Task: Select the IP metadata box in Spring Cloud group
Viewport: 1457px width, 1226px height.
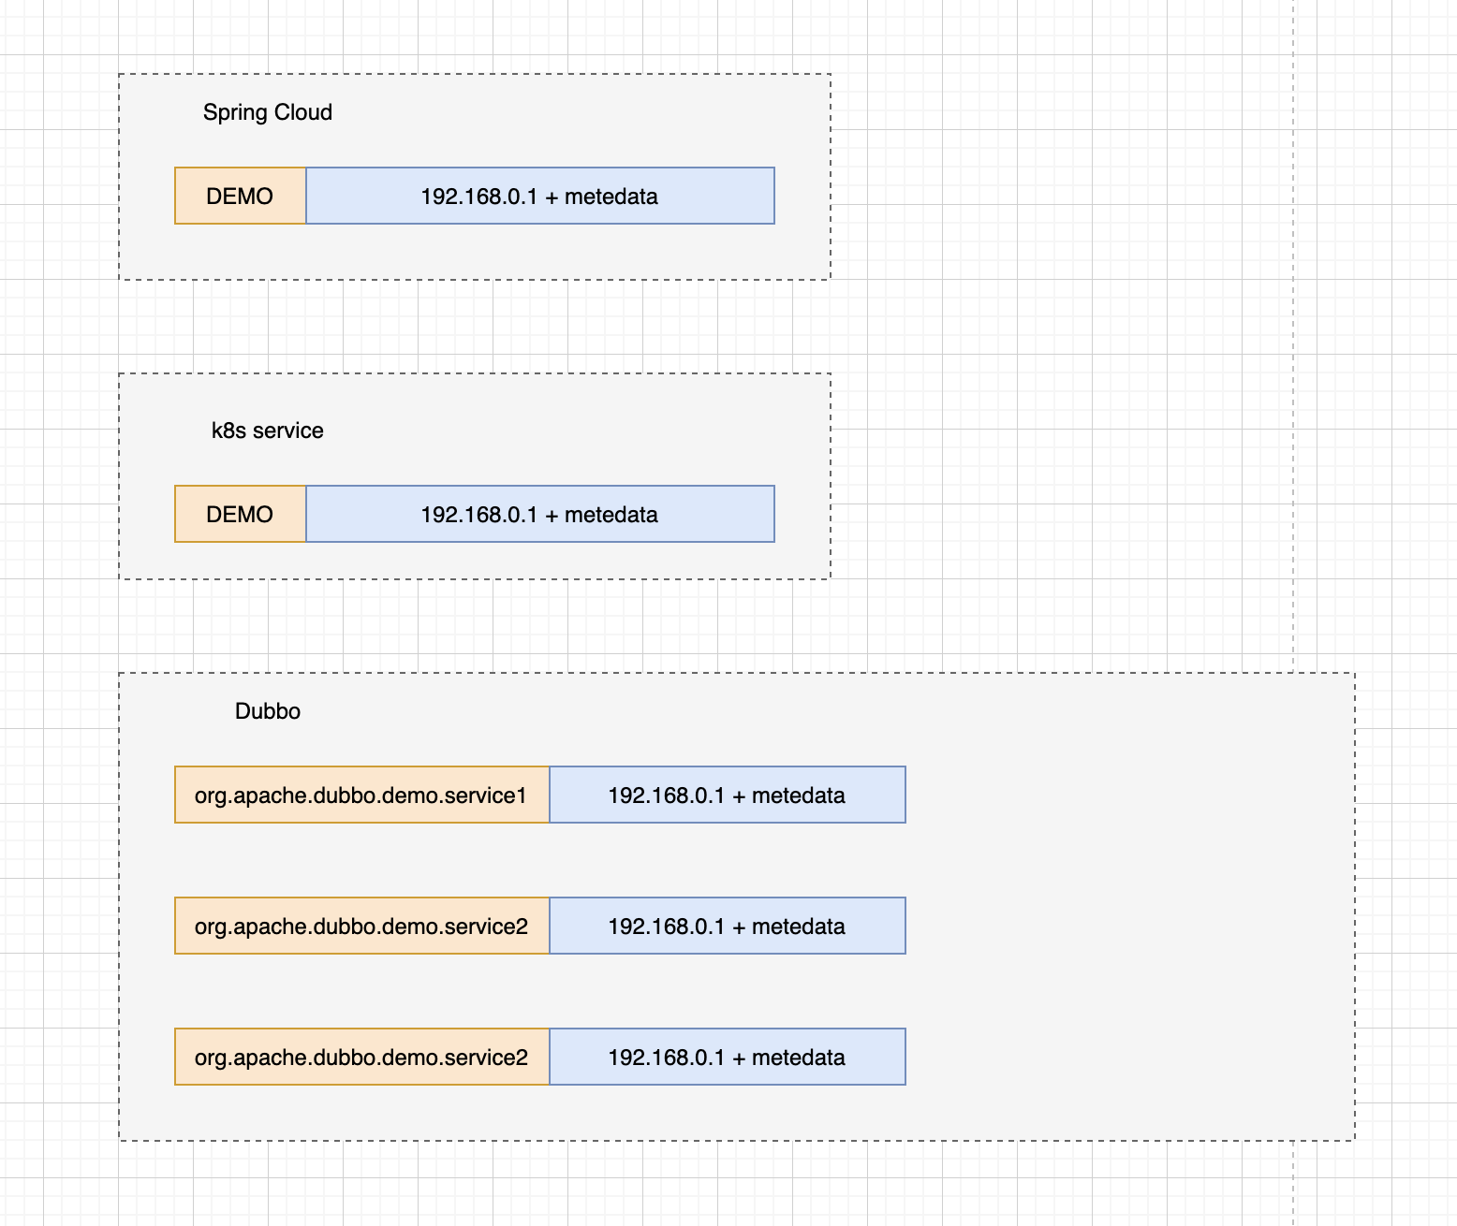Action: click(x=539, y=197)
